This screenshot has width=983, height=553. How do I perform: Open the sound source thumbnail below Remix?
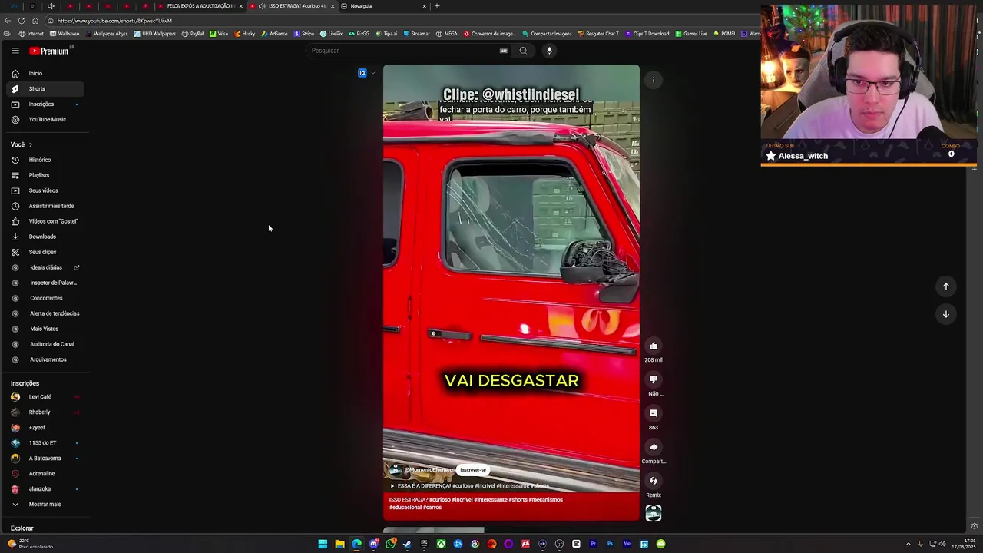654,513
